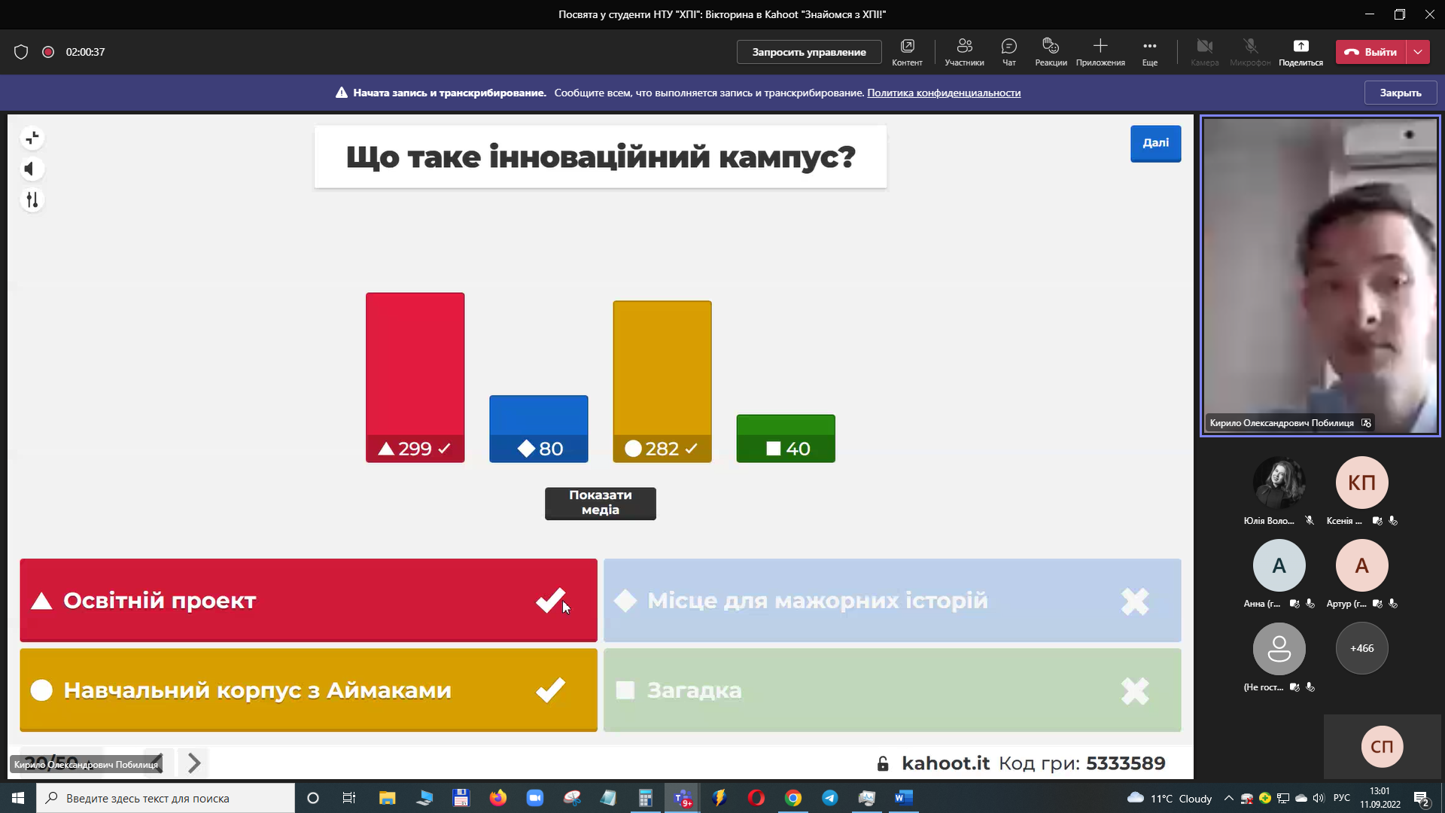Open Task View in the taskbar
This screenshot has height=813, width=1445.
click(x=348, y=798)
